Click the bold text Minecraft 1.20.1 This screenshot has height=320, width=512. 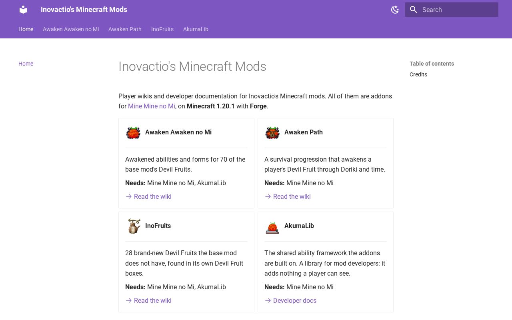pos(211,106)
